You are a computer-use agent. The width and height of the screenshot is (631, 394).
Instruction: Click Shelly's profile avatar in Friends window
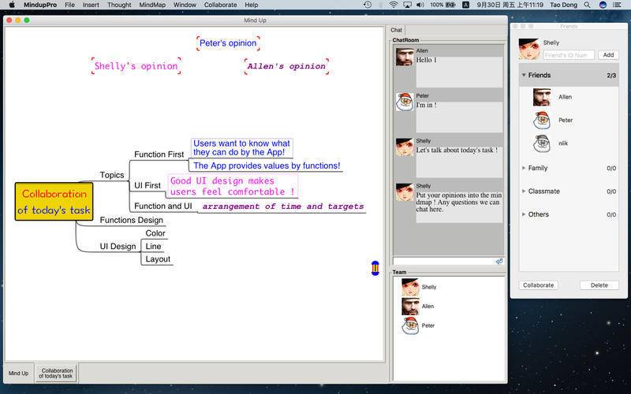coord(528,49)
